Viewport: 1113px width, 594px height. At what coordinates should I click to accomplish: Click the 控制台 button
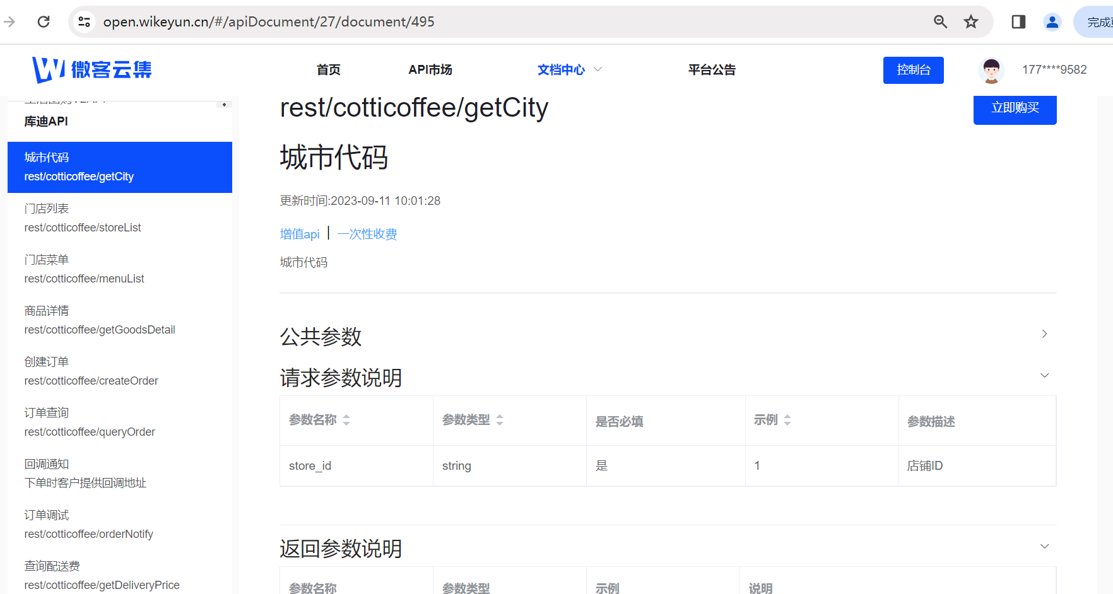(913, 70)
